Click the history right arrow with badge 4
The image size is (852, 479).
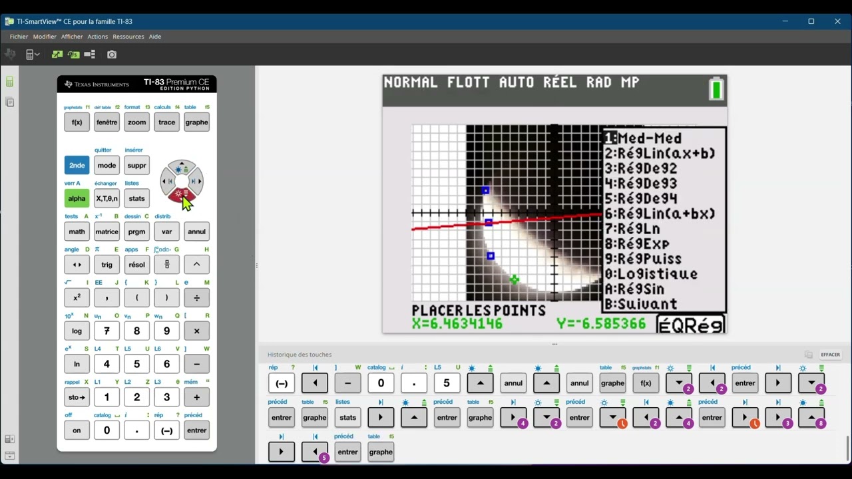(x=513, y=417)
